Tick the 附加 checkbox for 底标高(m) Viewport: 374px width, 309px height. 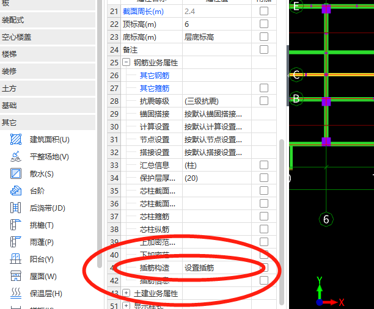264,37
